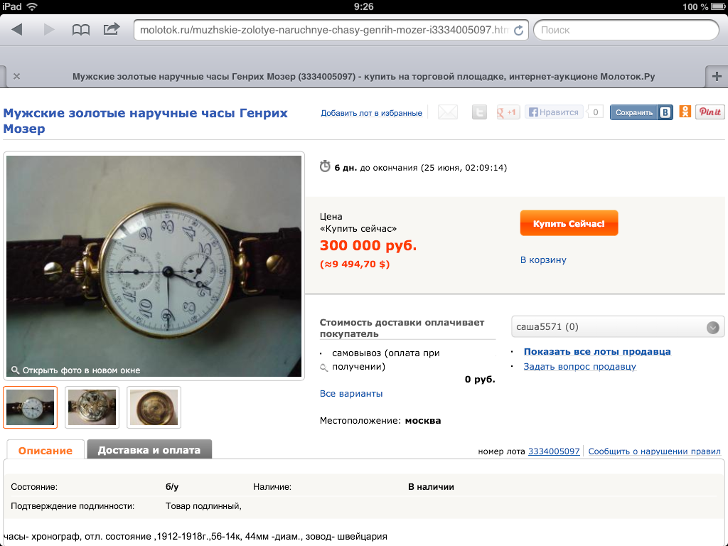728x546 pixels.
Task: Tap the share arrow icon in toolbar
Action: point(112,29)
